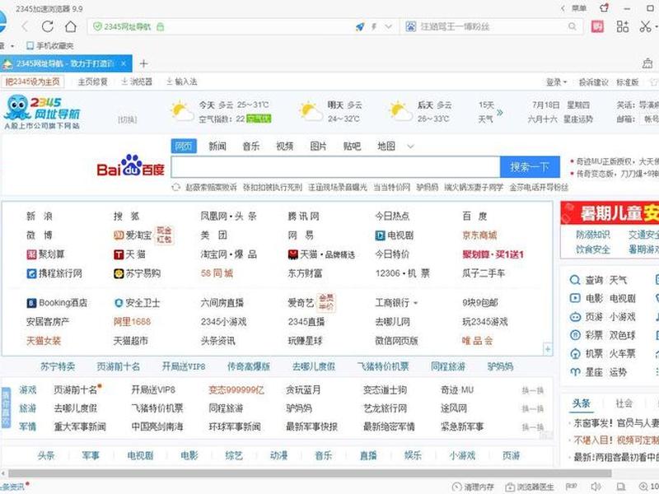Click the horizontal scrollbar at bottom
The image size is (659, 494).
coord(310,473)
